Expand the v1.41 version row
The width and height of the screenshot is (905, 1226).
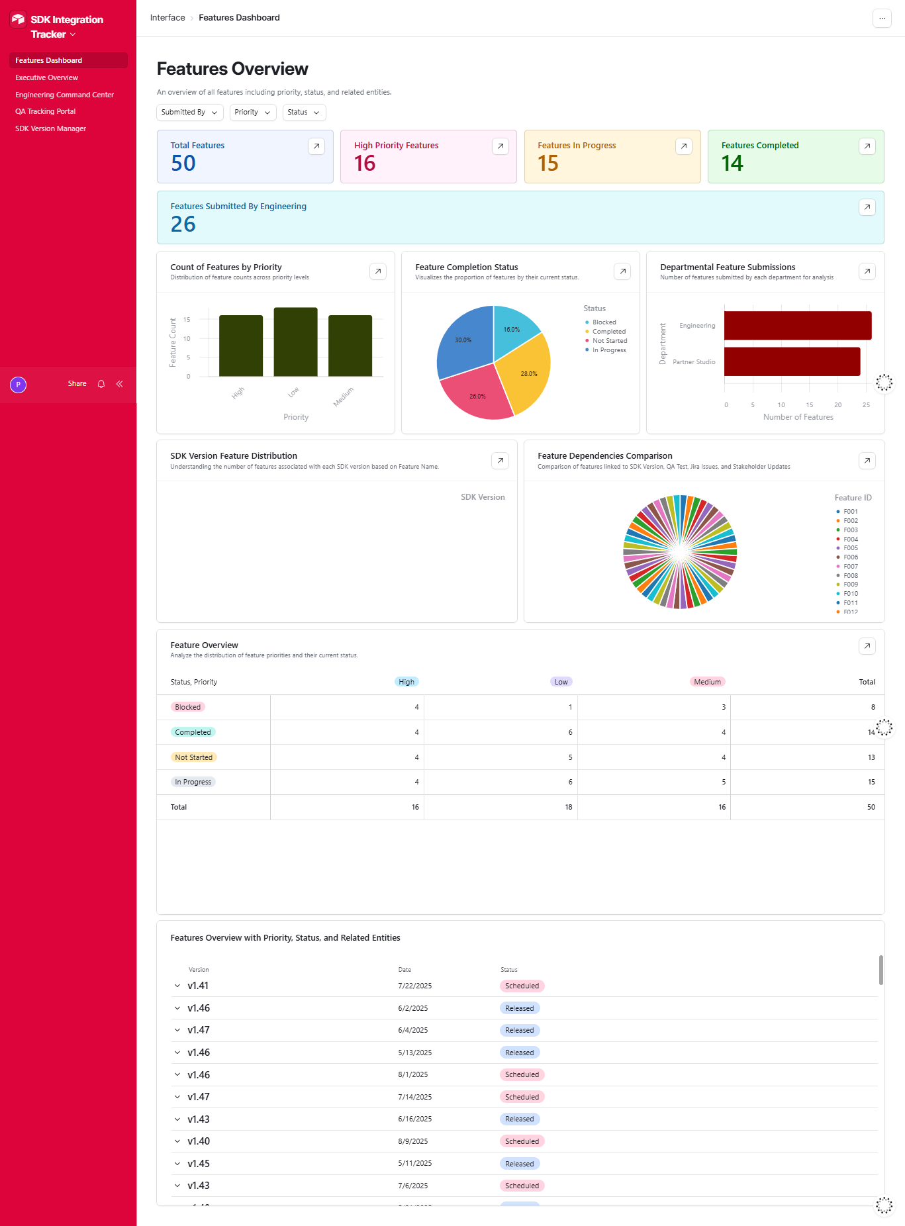click(x=177, y=986)
